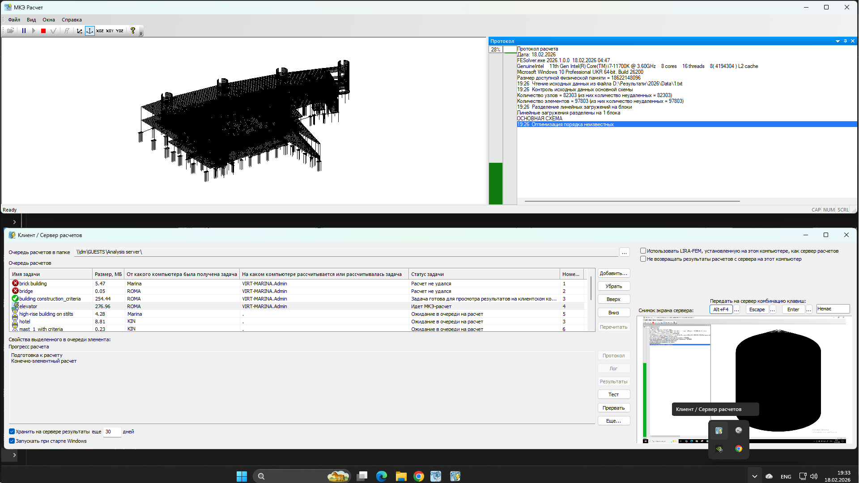
Task: Open the Окна menu
Action: pos(49,20)
